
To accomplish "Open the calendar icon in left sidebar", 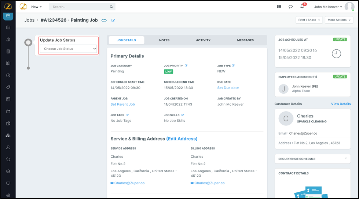I will tap(8, 27).
